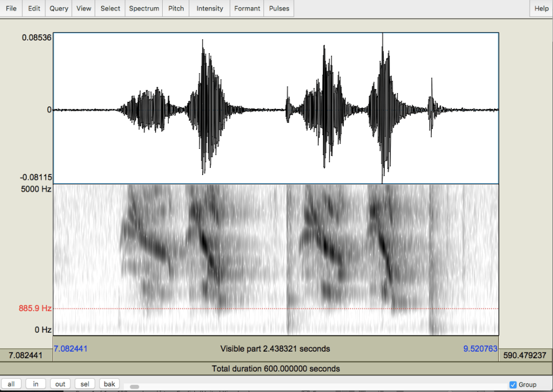Open the Edit menu
Screen dimensions: 553x392
(34, 8)
